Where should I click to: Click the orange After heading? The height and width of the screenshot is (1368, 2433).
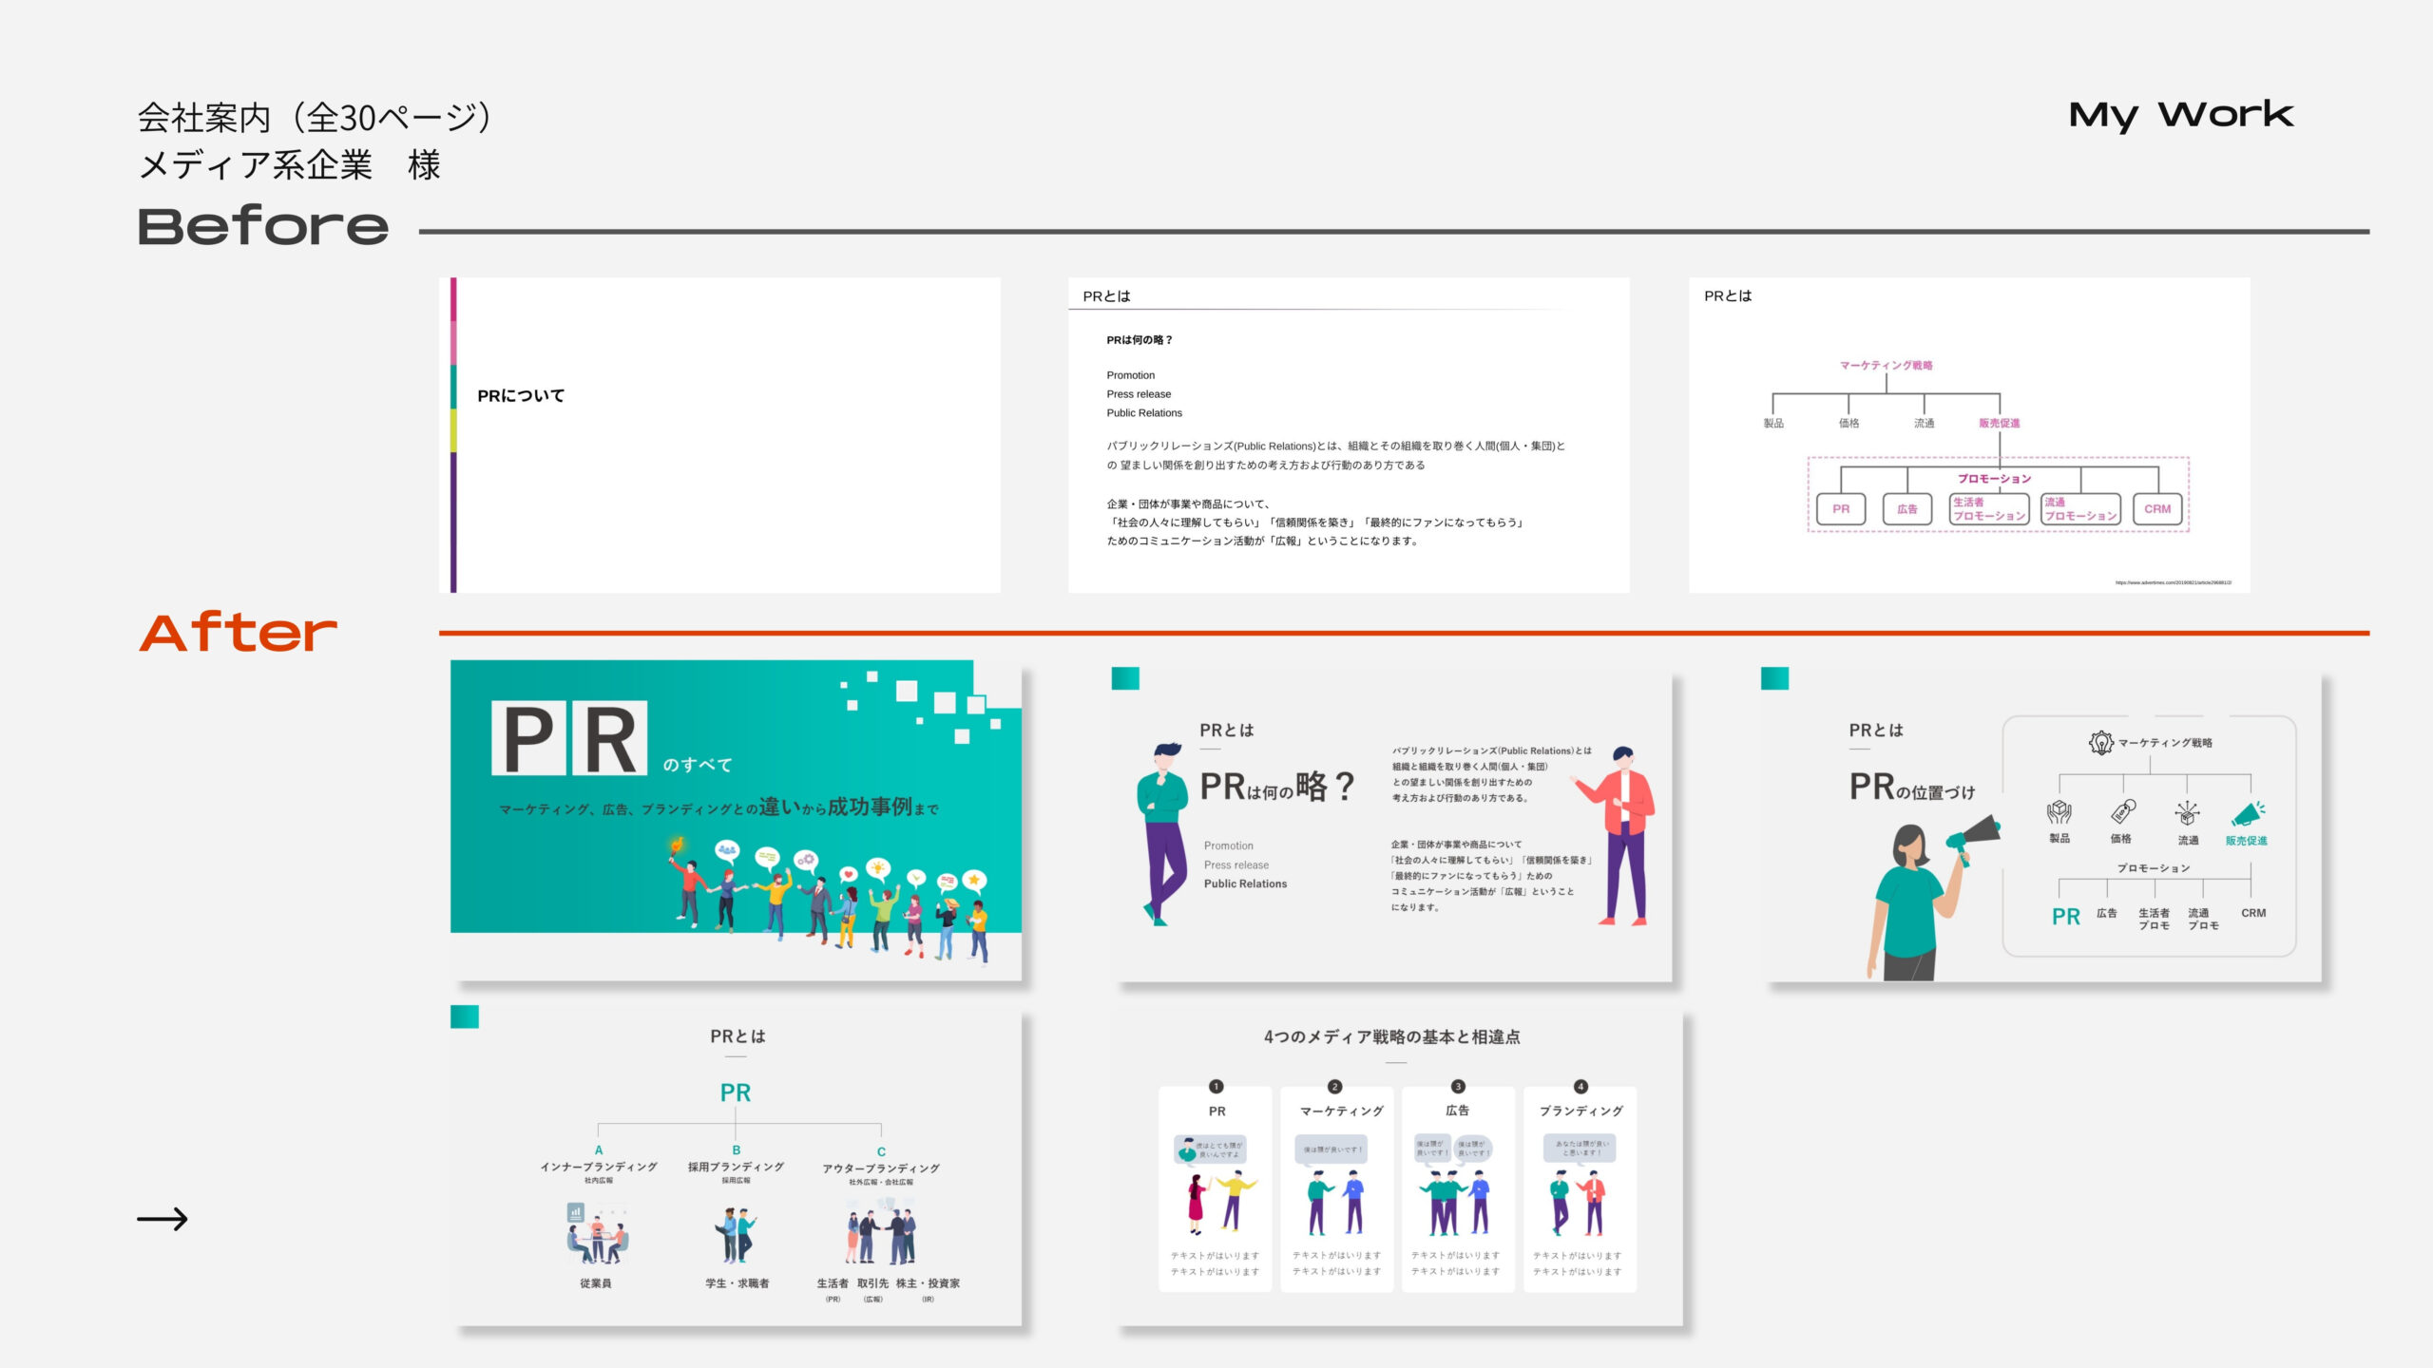click(239, 633)
